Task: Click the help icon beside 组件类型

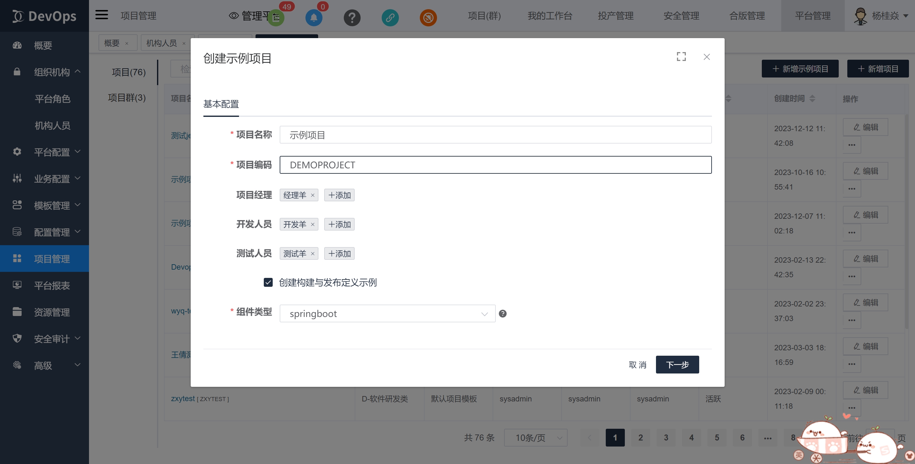Action: point(502,313)
